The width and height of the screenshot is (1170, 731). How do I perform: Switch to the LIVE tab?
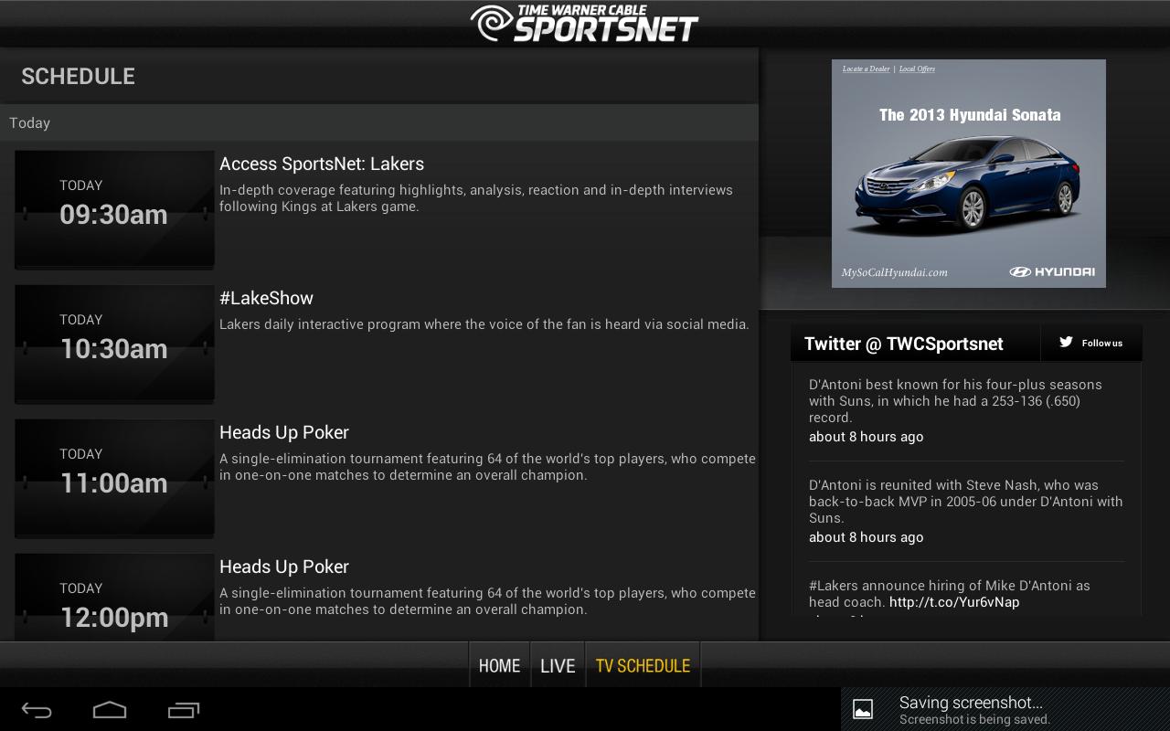tap(558, 666)
